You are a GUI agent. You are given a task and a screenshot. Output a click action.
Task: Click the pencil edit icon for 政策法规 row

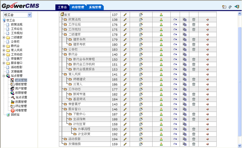coord(125,20)
